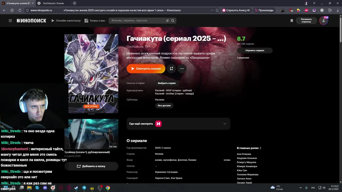Open File Explorer from the taskbar

click(29, 188)
